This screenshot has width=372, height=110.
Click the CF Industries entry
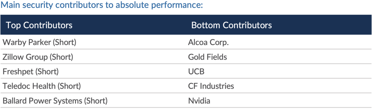click(x=211, y=86)
